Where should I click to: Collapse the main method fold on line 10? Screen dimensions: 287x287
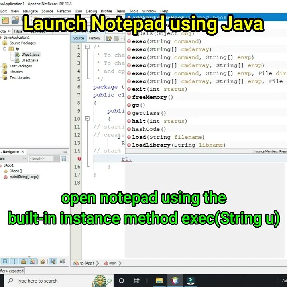tap(87, 119)
